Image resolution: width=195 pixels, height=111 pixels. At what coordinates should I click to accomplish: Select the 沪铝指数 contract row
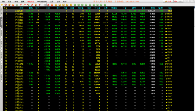pos(87,73)
